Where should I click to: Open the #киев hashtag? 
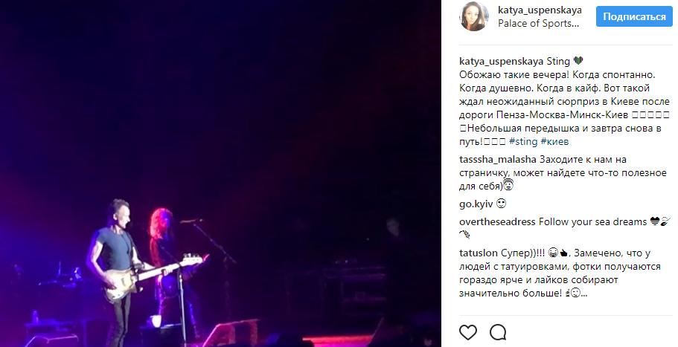pyautogui.click(x=554, y=142)
